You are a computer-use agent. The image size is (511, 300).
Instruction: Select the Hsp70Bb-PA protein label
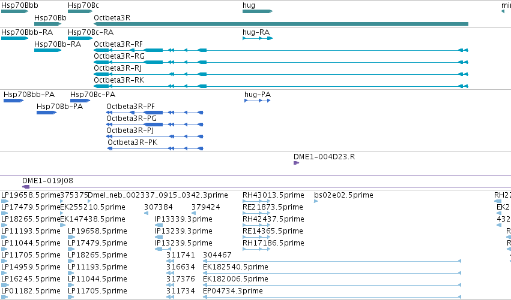(59, 107)
